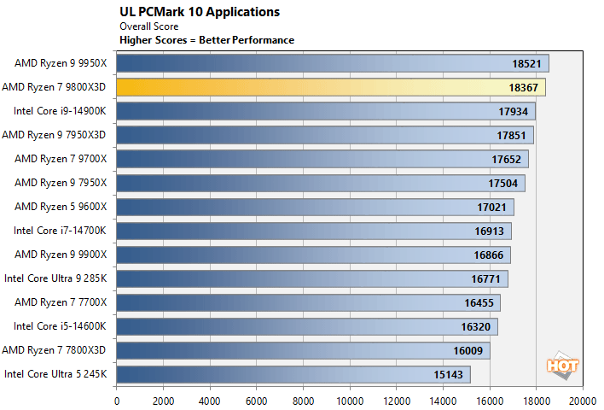The image size is (604, 410).
Task: Click the x-axis label 0
Action: pyautogui.click(x=117, y=401)
